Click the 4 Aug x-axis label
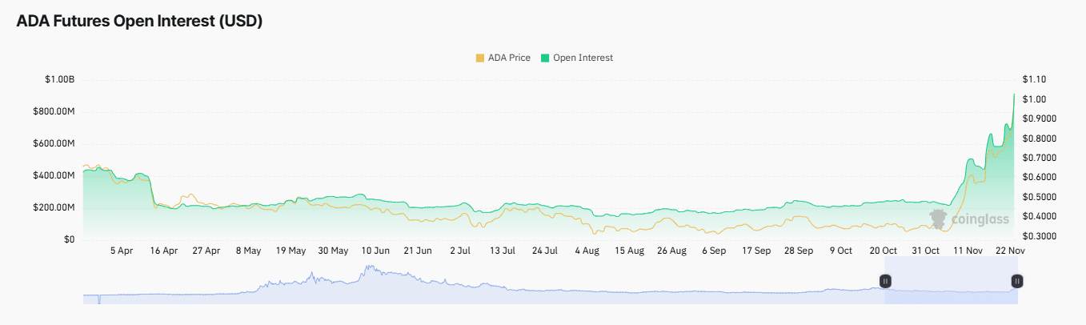The height and width of the screenshot is (325, 1086). pyautogui.click(x=587, y=251)
